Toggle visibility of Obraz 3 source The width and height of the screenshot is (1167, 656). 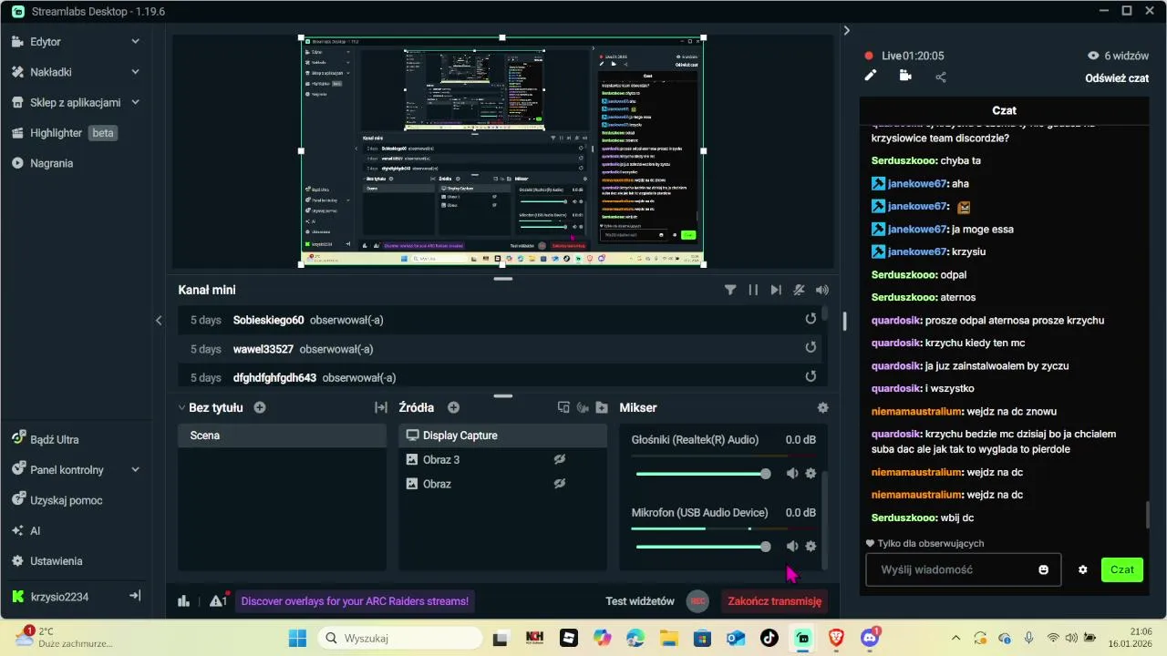[x=560, y=459]
